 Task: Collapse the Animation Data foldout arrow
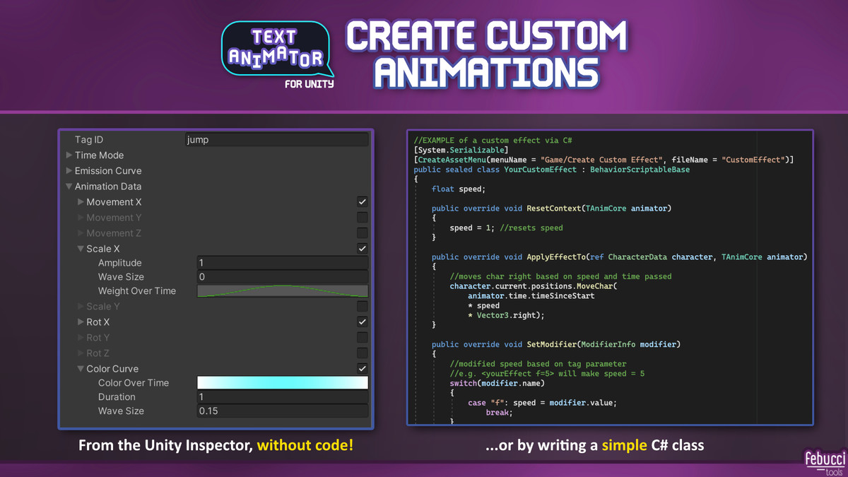(x=69, y=187)
